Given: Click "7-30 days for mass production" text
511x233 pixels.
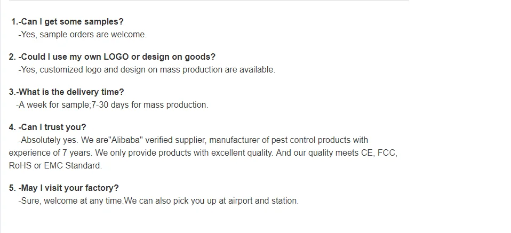Looking at the screenshot, I should pyautogui.click(x=150, y=105).
